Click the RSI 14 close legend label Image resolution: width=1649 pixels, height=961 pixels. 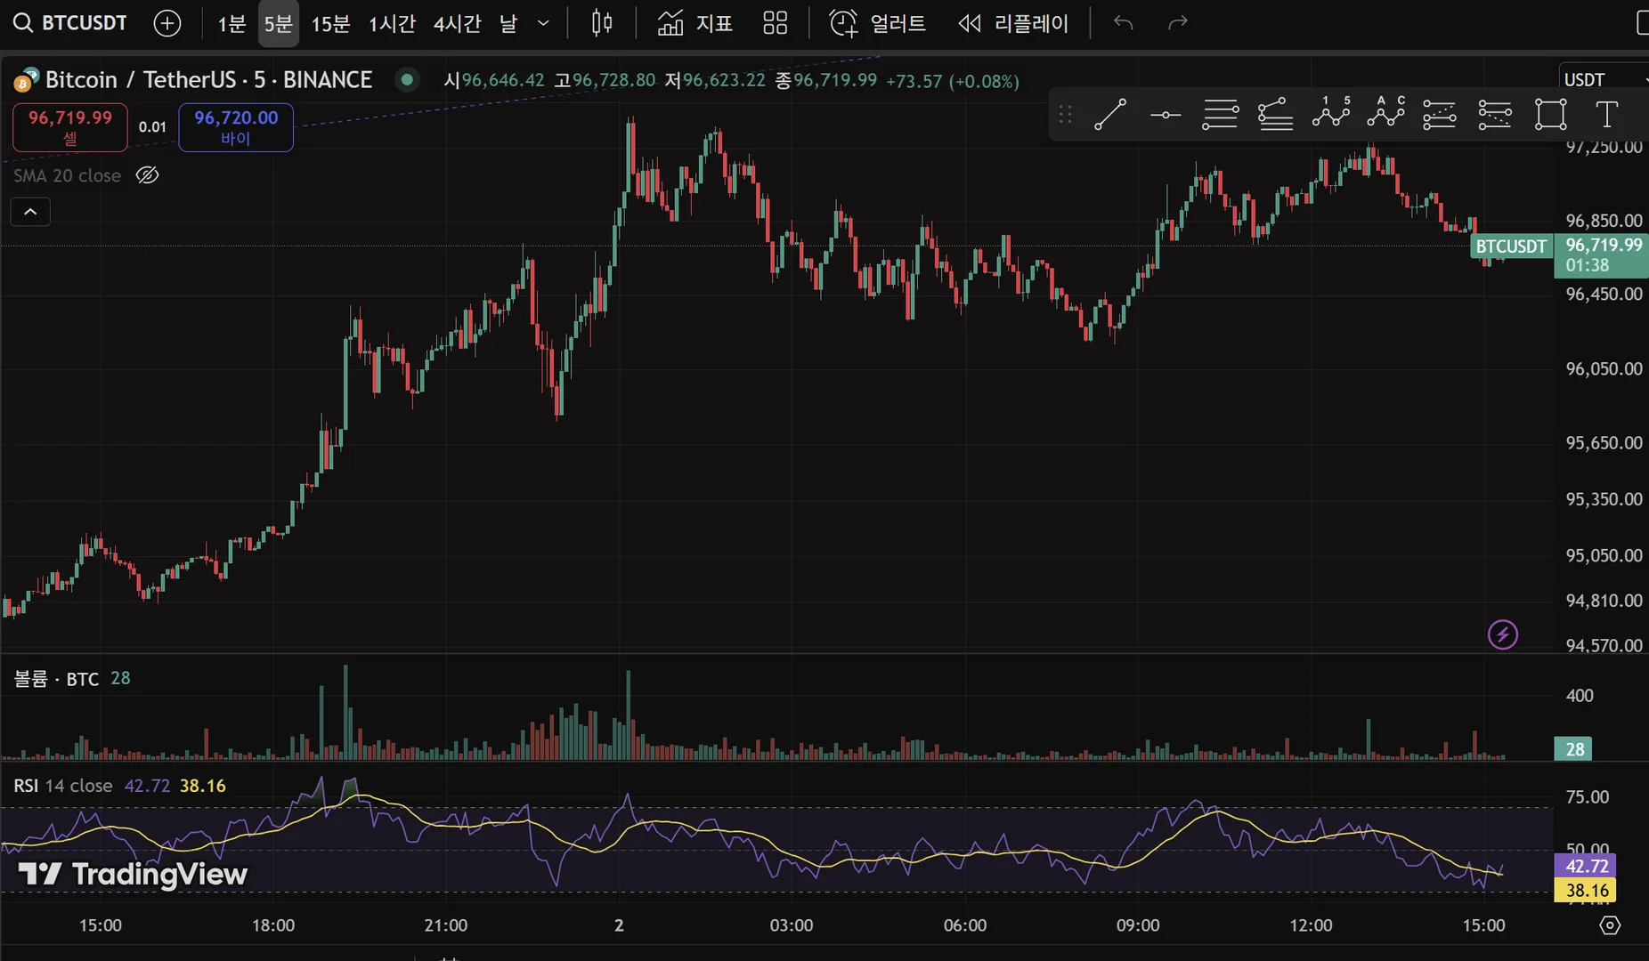[x=62, y=786]
